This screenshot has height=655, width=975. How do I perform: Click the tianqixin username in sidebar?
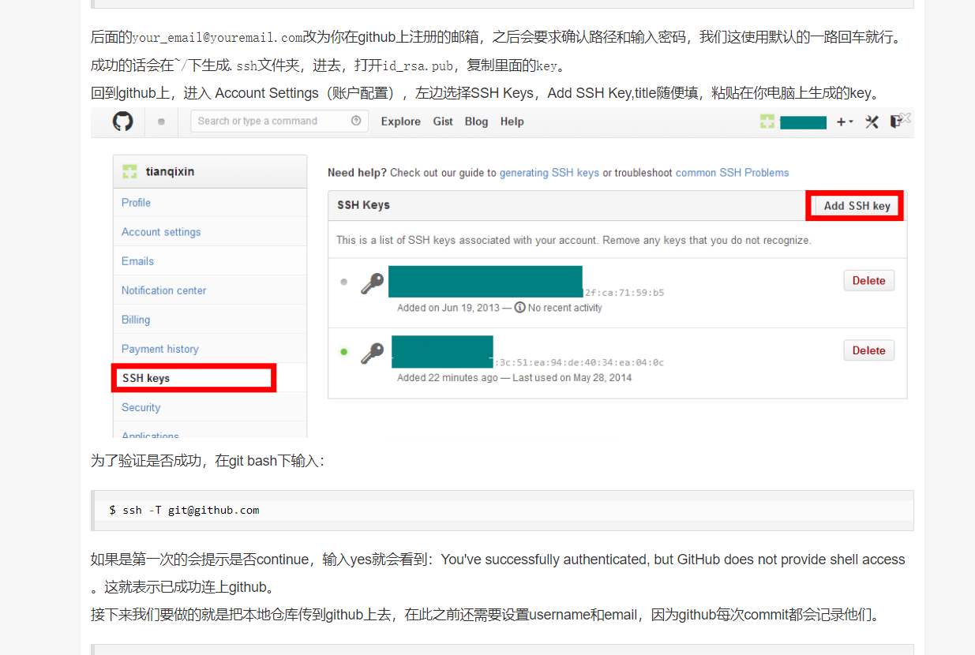169,171
